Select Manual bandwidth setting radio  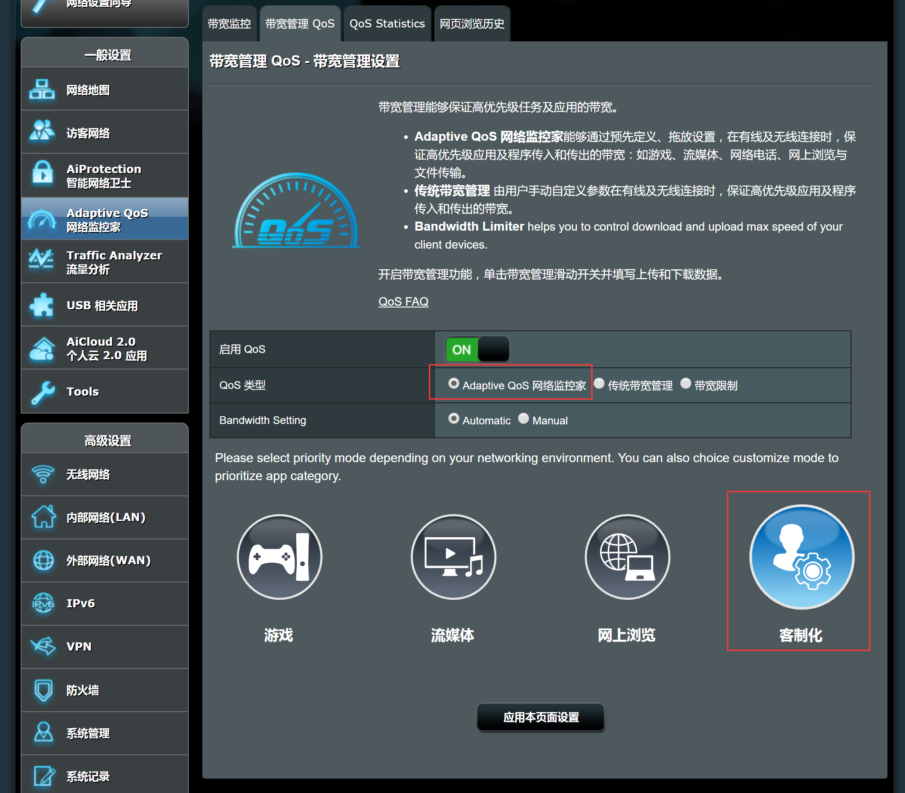(x=523, y=419)
